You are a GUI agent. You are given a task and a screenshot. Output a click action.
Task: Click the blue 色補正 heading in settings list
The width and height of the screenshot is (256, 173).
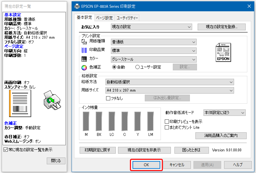coord(11,123)
